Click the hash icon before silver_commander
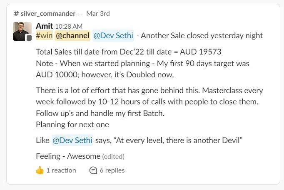Viewport: 284px width, 190px height. pos(16,14)
